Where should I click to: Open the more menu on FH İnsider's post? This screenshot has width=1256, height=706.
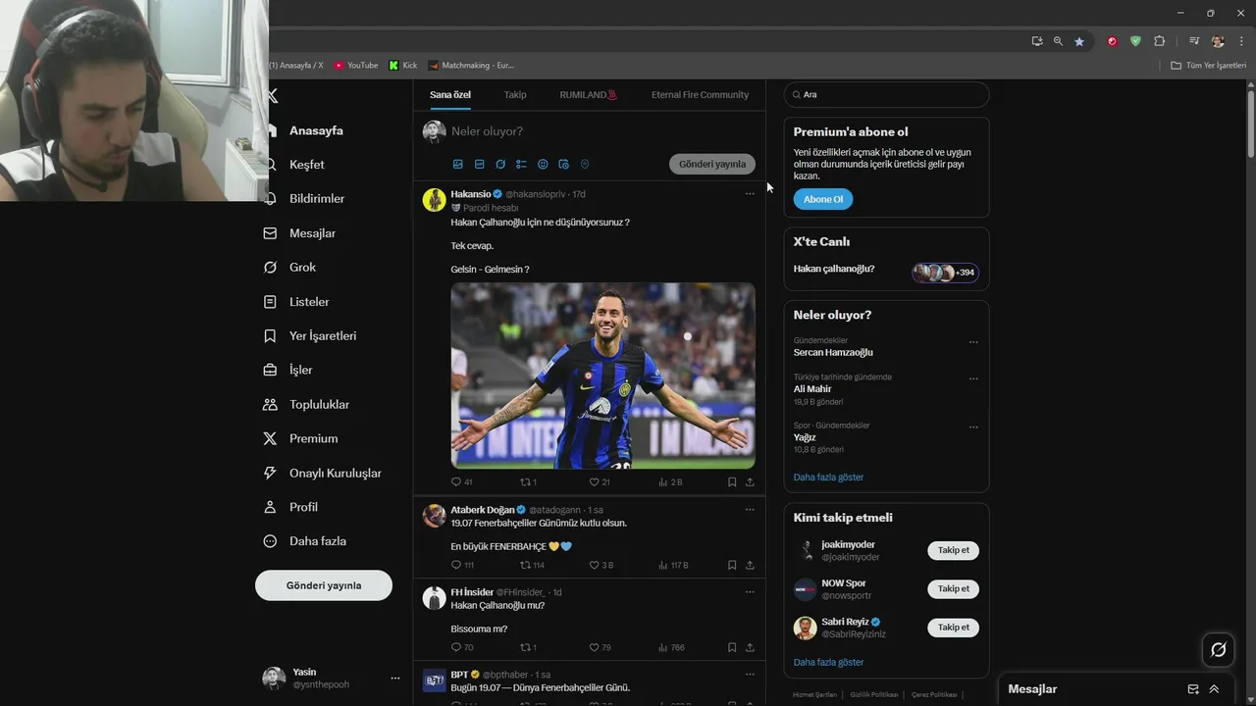[750, 592]
